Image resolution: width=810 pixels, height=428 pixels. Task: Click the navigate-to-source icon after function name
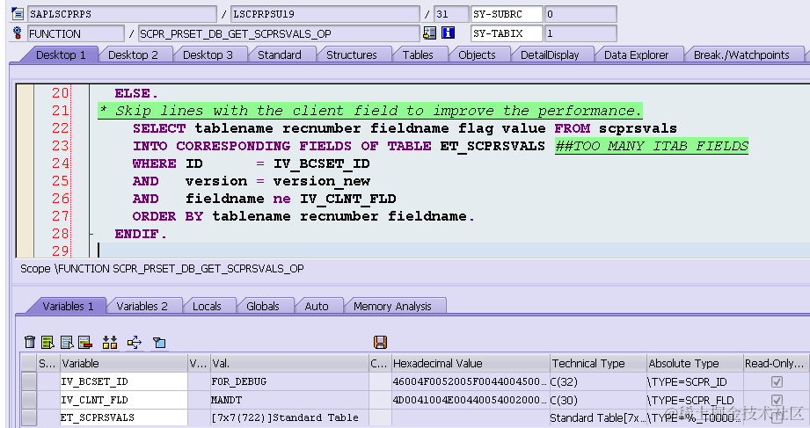click(429, 33)
